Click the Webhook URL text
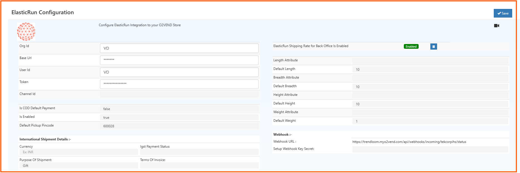520x173 pixels. (409, 142)
